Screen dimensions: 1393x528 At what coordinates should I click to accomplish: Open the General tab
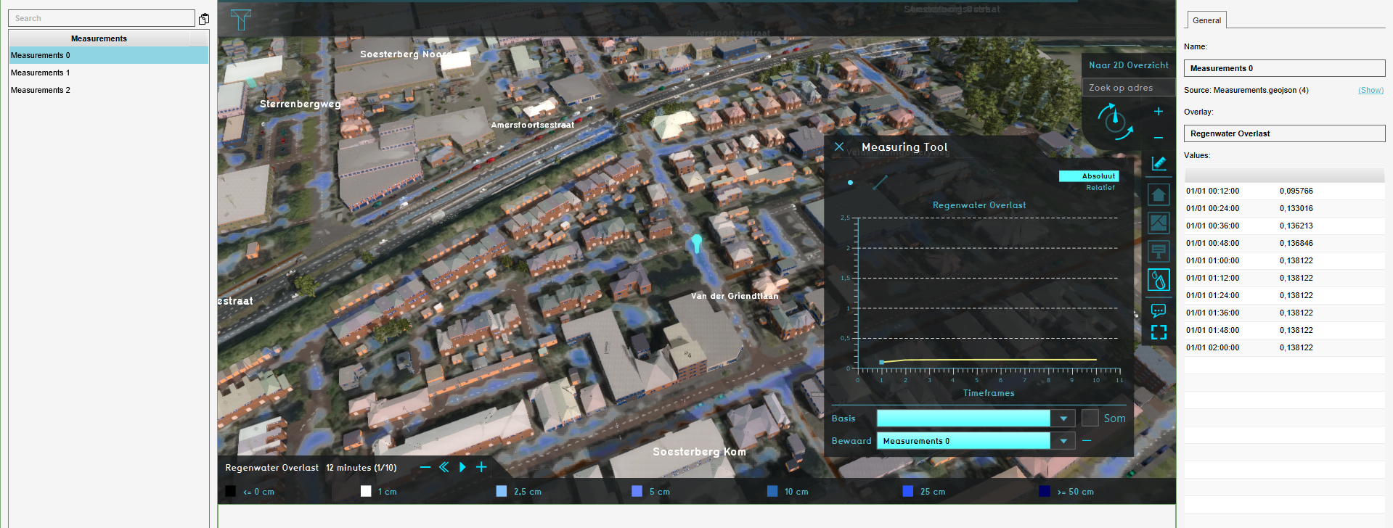(x=1206, y=20)
